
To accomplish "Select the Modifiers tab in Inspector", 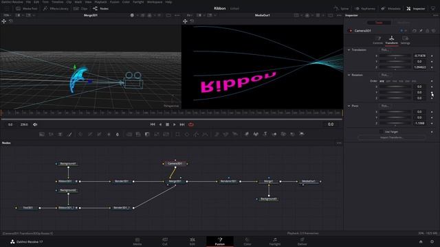I will 404,23.
